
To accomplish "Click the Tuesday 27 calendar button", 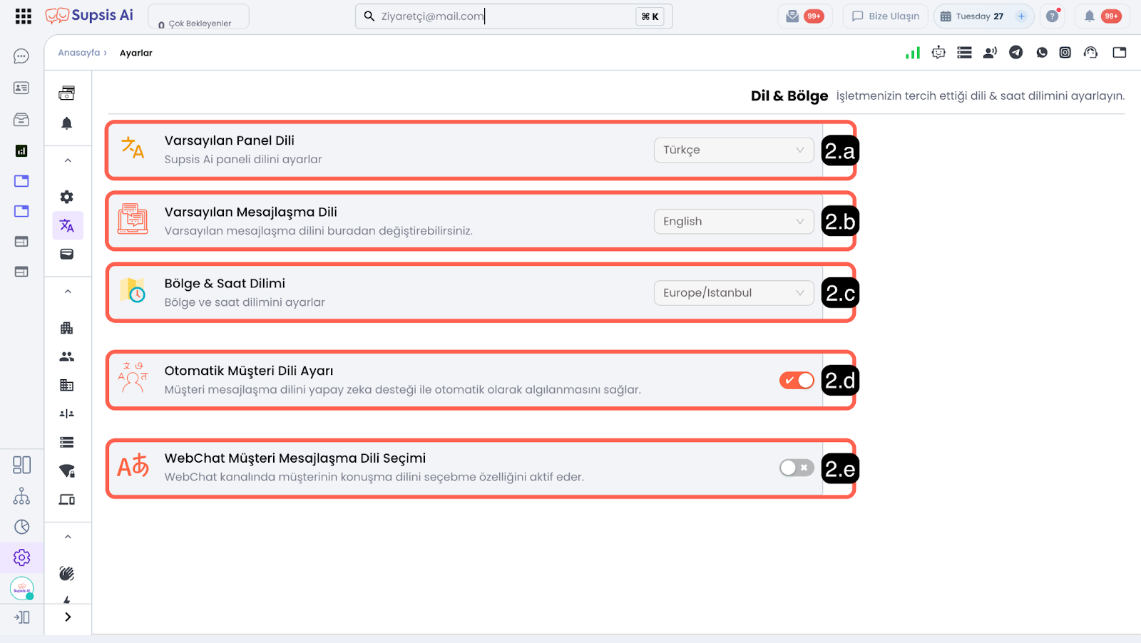I will [x=973, y=16].
